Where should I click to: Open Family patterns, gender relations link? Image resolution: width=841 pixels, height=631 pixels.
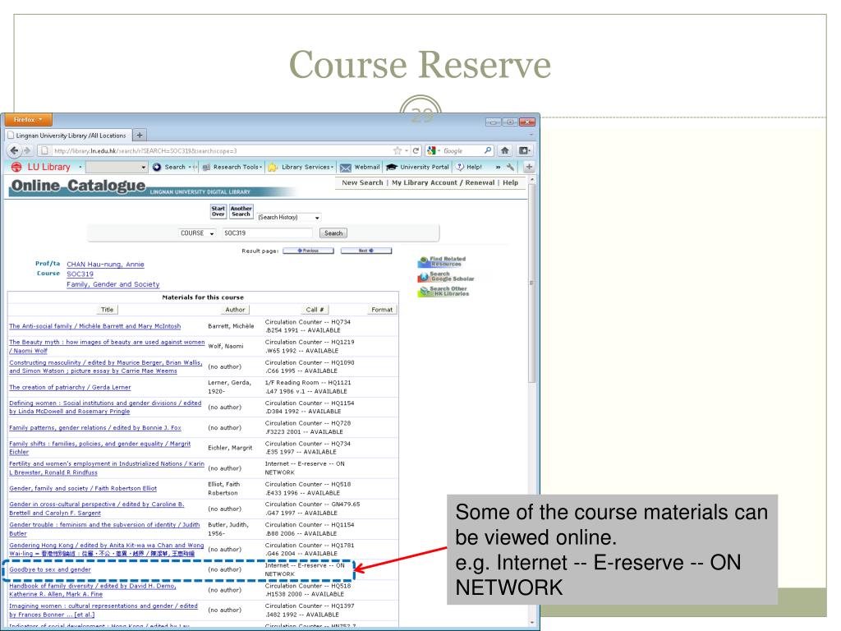click(95, 427)
